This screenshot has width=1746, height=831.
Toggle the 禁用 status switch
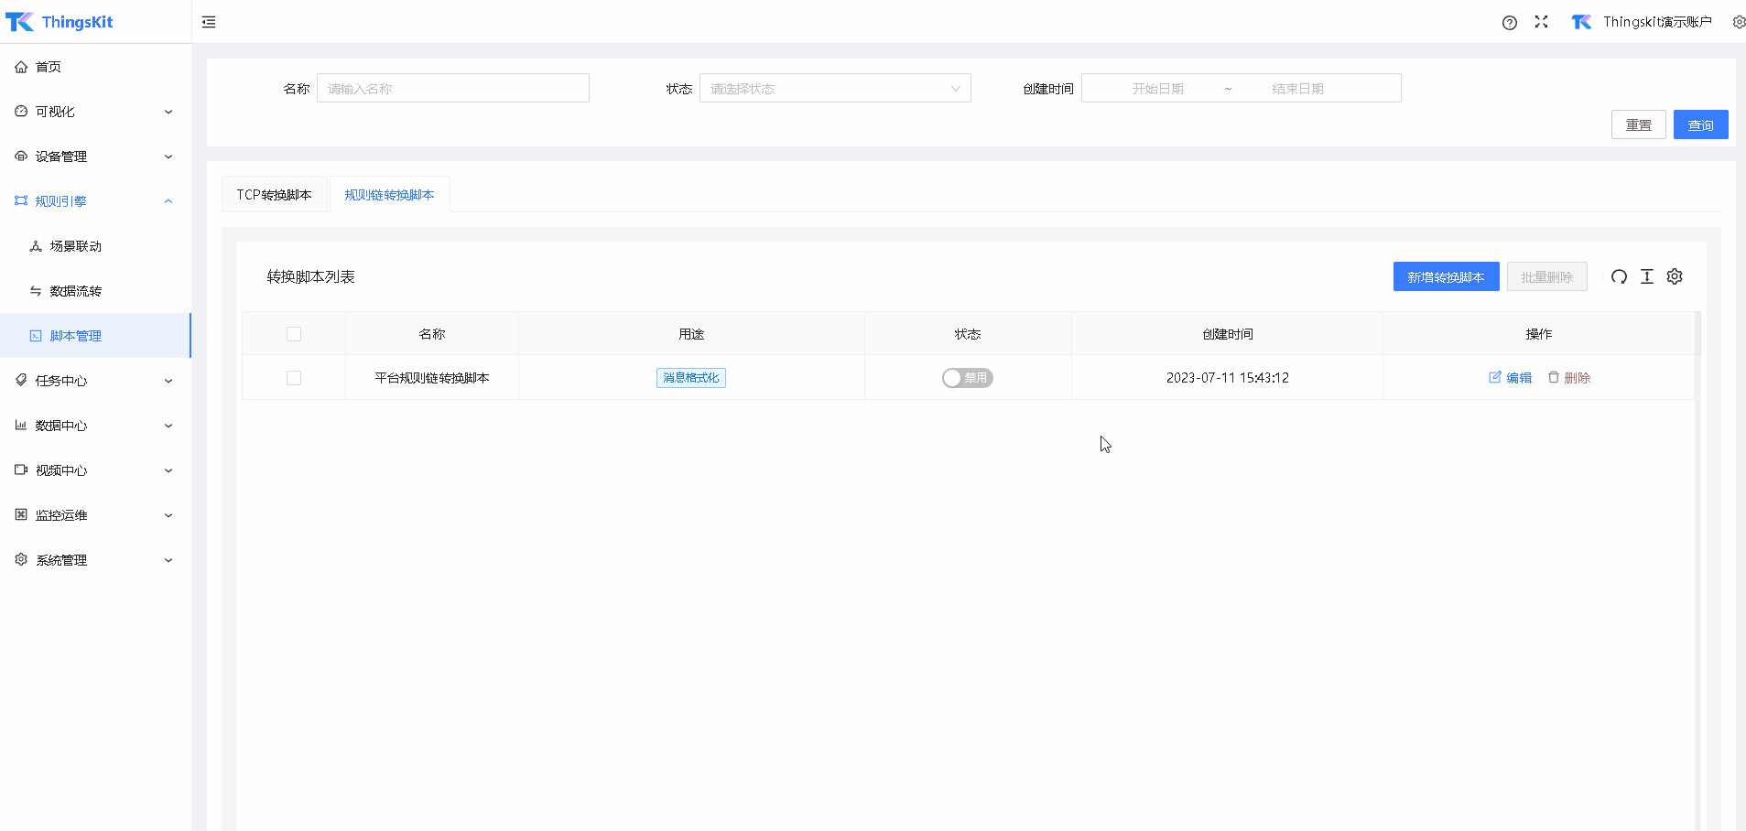[x=967, y=378]
